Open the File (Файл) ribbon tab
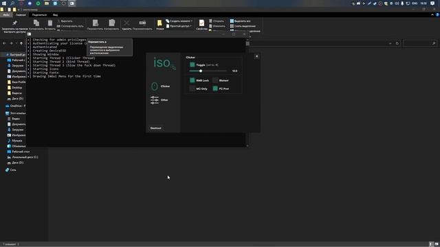 point(6,15)
